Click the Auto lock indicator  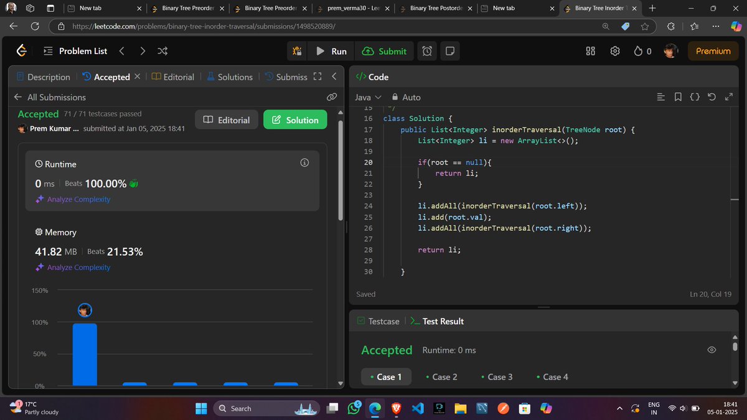coord(406,97)
